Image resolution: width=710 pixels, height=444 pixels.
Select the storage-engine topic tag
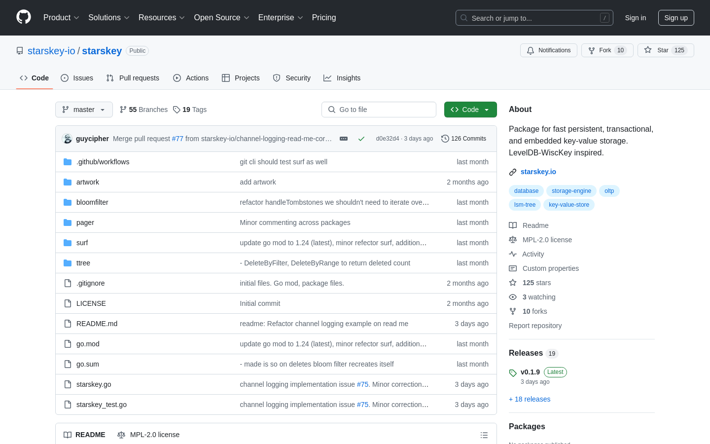571,191
